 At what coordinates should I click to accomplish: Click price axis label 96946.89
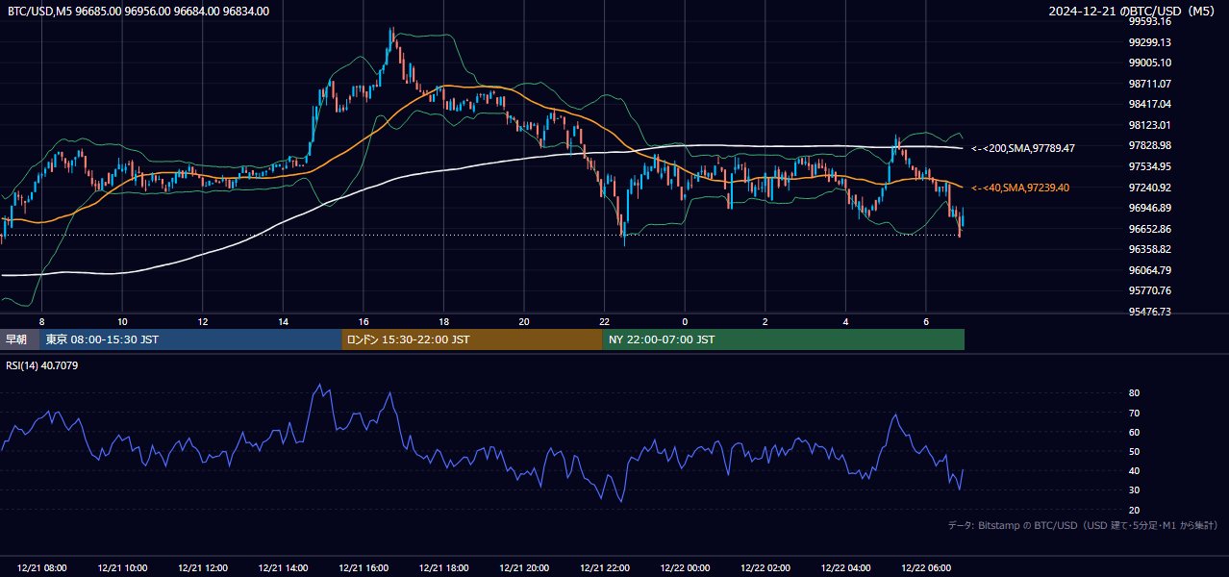pos(1149,208)
